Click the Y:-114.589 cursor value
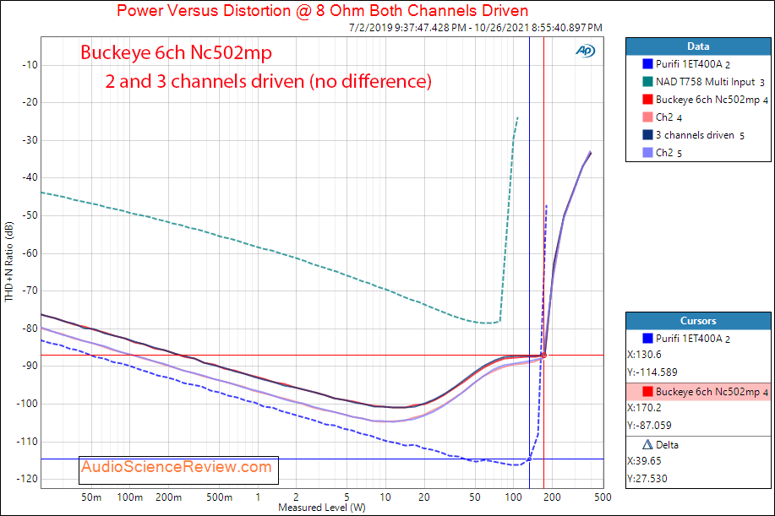775x516 pixels. (652, 372)
